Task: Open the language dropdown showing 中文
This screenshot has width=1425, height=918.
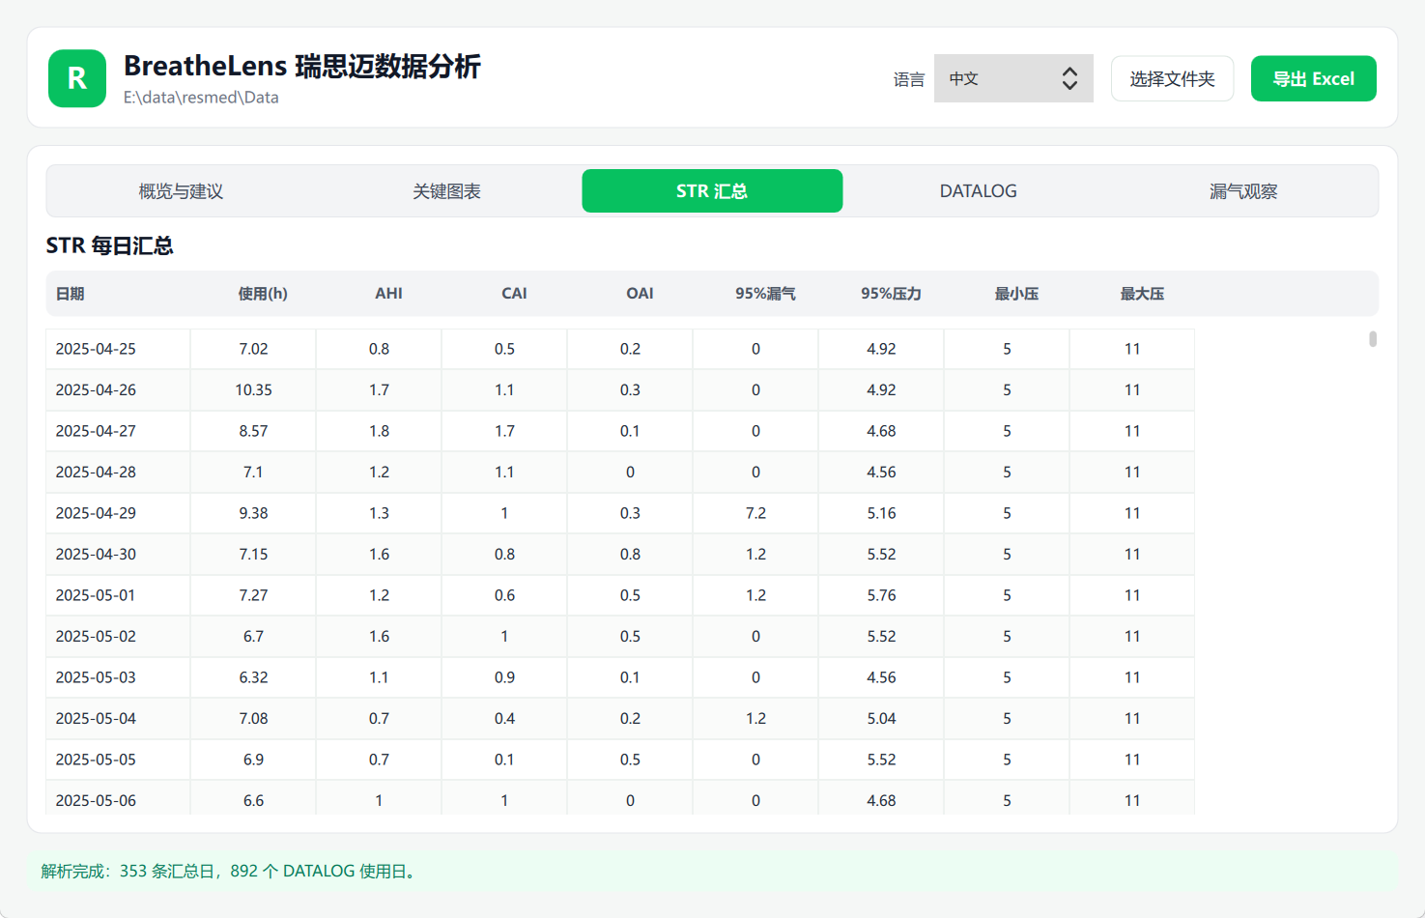Action: pyautogui.click(x=1013, y=78)
